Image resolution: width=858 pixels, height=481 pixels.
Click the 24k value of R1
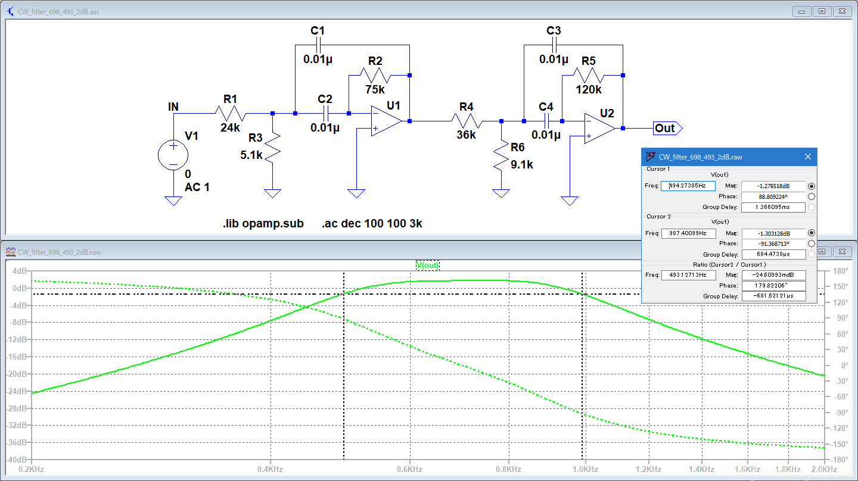tap(230, 127)
